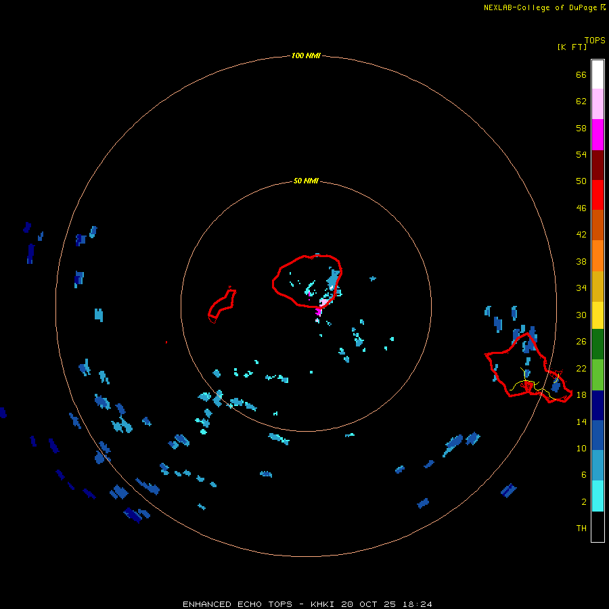Click the legend value '18'
609x609 pixels.
pos(581,395)
